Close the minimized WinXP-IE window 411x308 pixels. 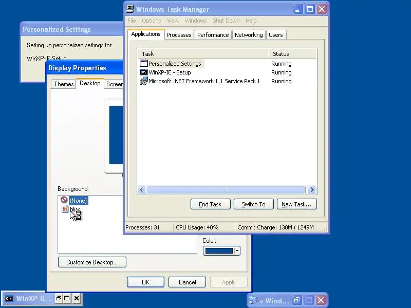(76, 298)
